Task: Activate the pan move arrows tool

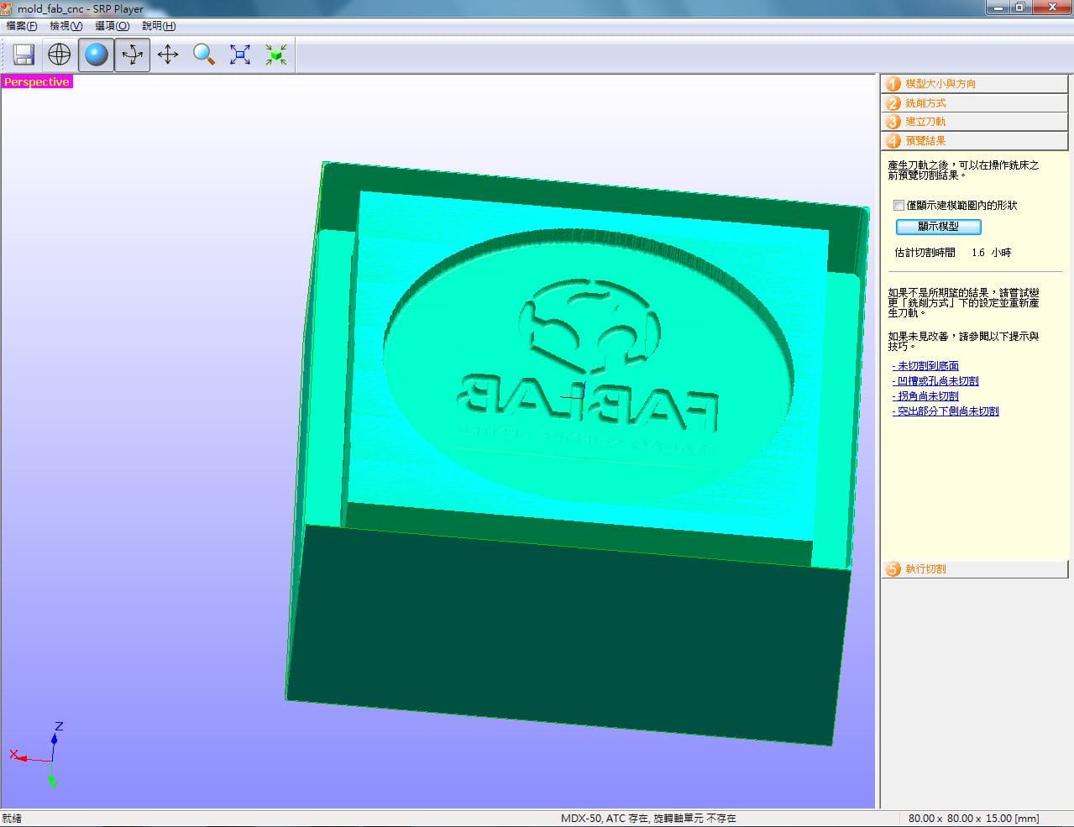Action: click(x=168, y=55)
